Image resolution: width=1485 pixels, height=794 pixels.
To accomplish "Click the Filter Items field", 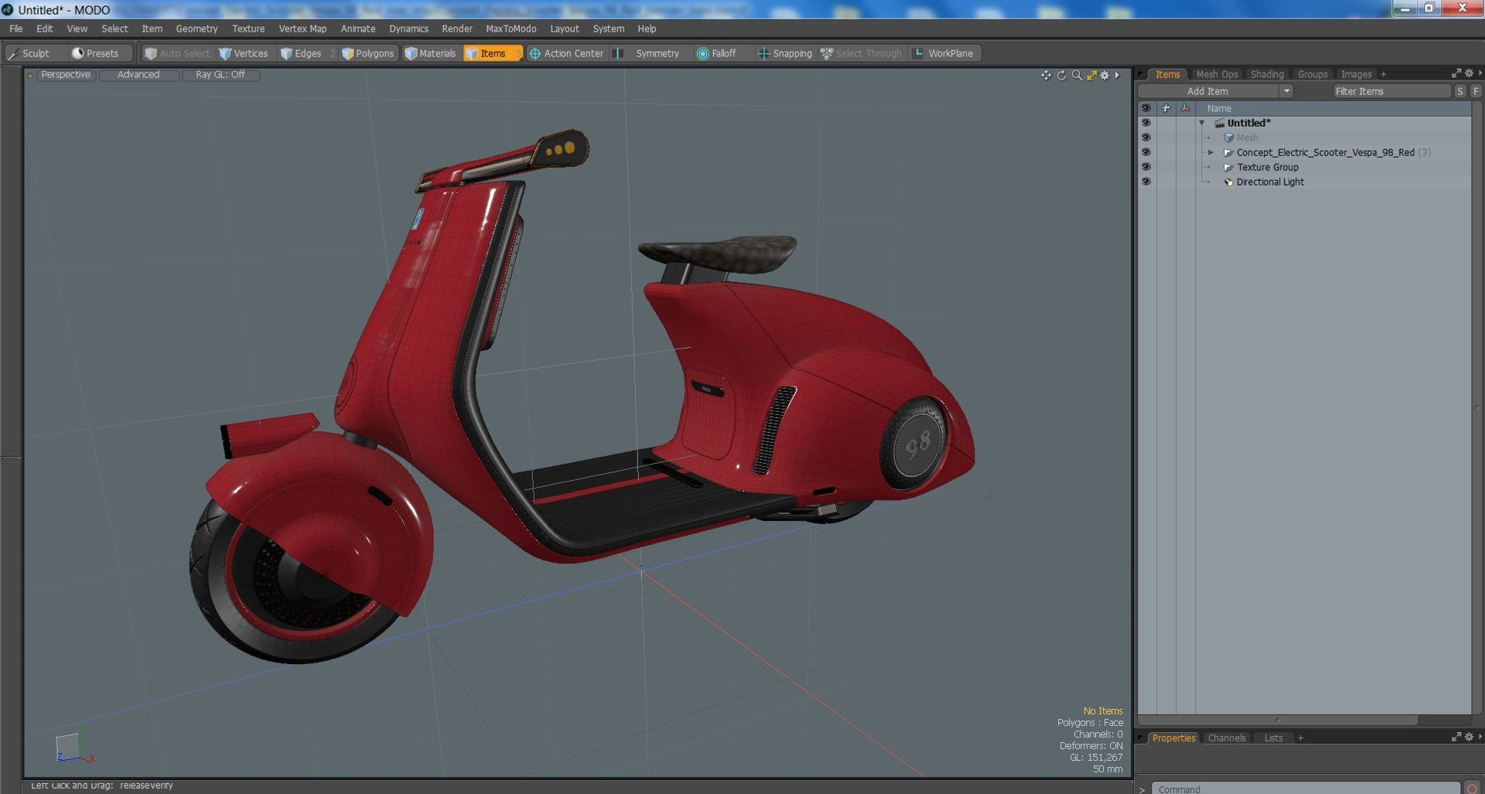I will click(1391, 91).
